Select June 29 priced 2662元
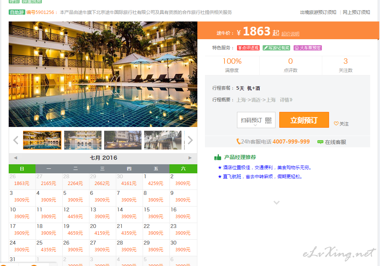The image size is (380, 266). 102,181
